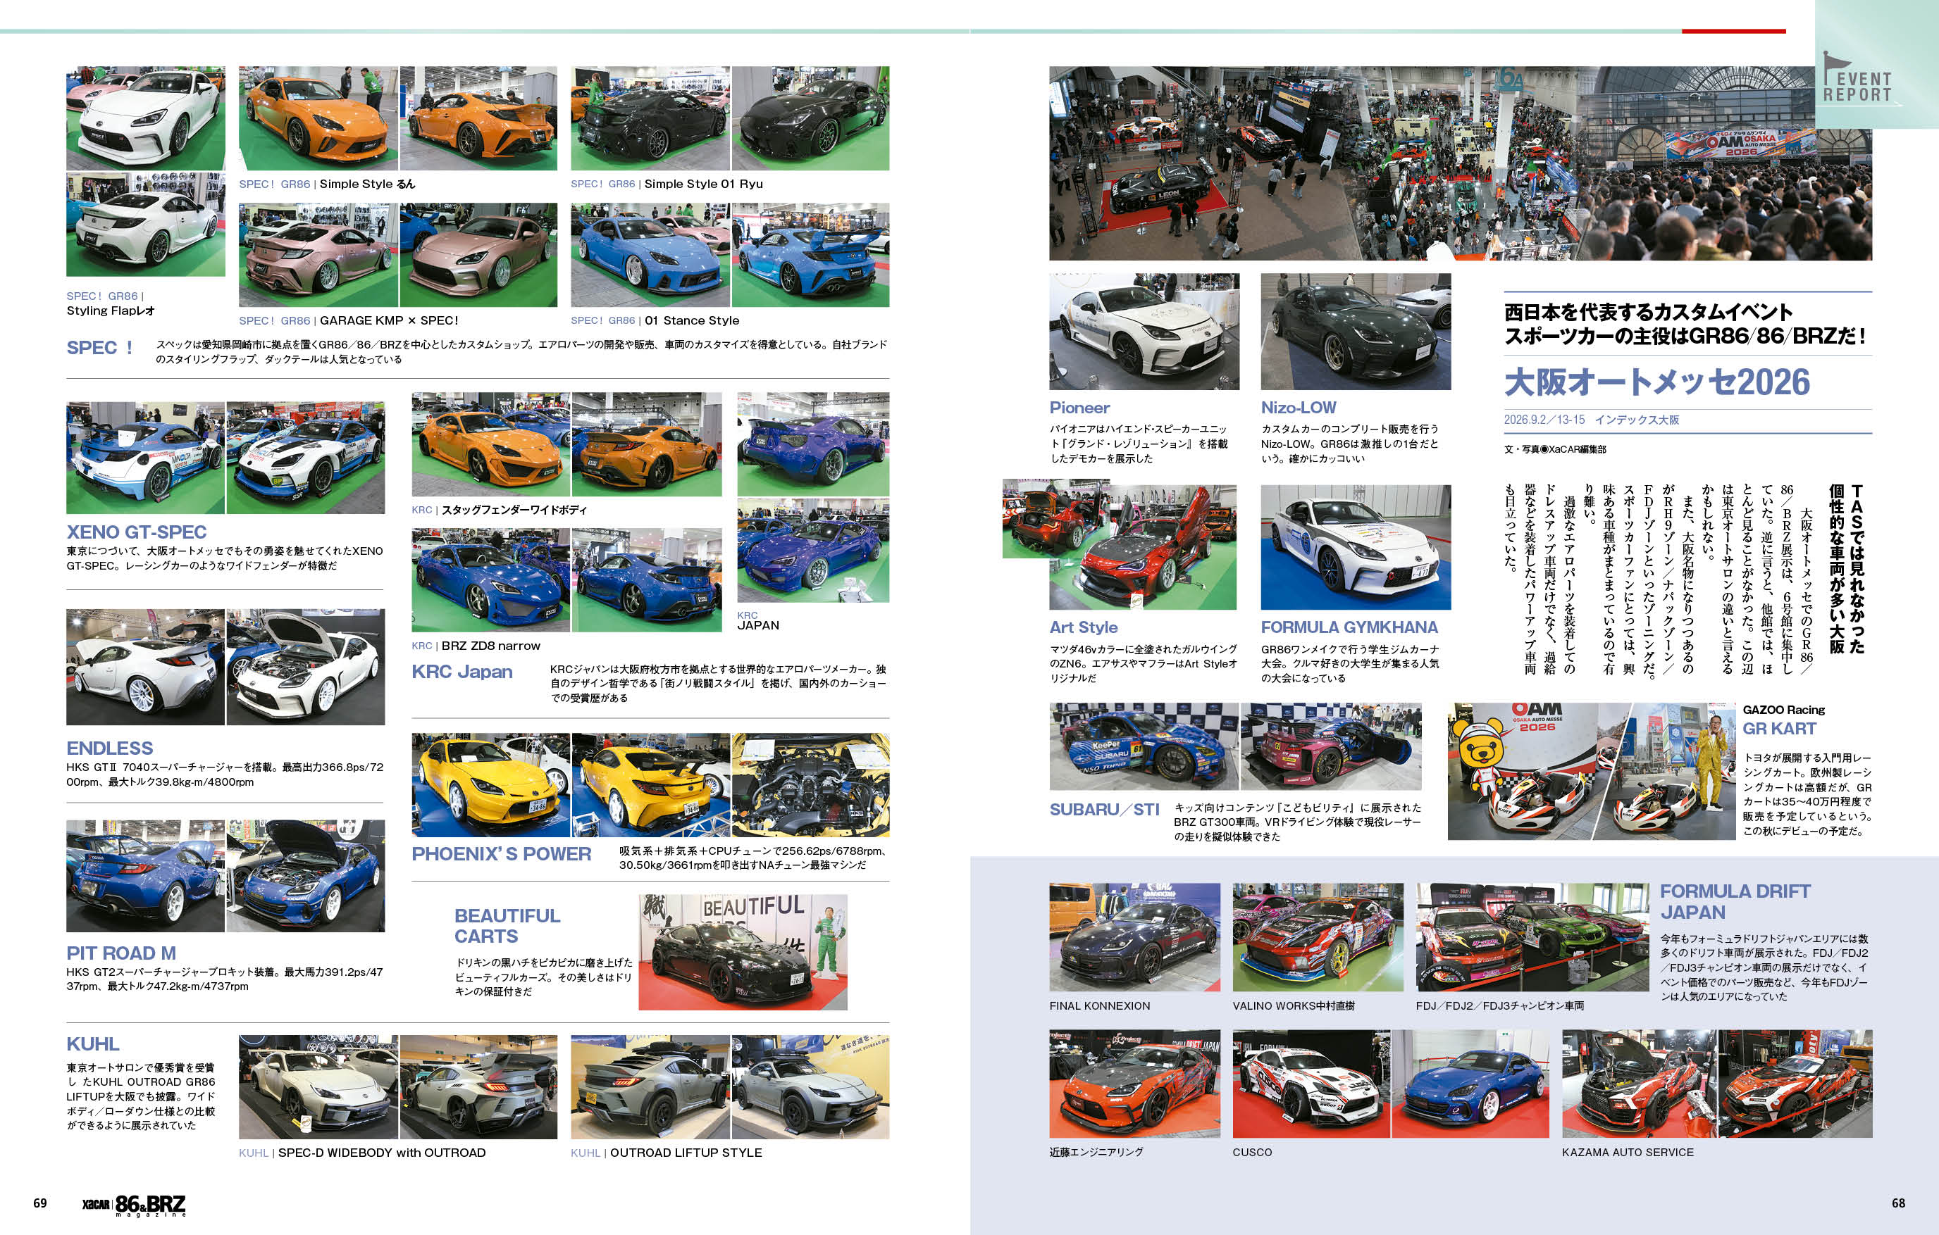Open the ENDLESS white GR86 engine photo
The height and width of the screenshot is (1235, 1939).
[x=305, y=667]
